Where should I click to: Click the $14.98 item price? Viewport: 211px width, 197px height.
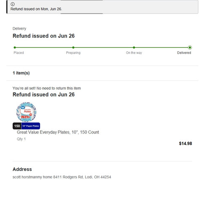coord(185,143)
